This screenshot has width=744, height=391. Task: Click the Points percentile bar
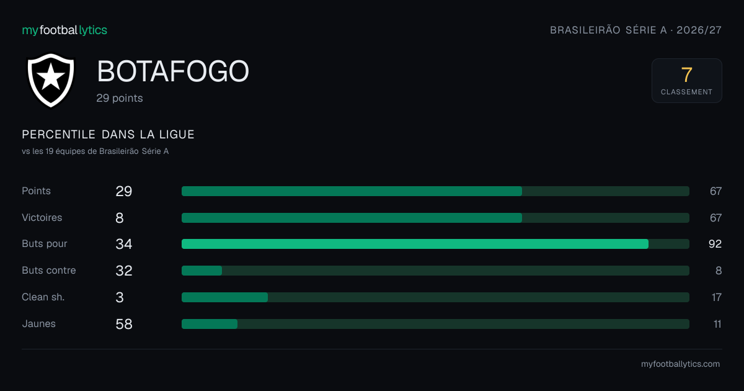click(x=435, y=191)
